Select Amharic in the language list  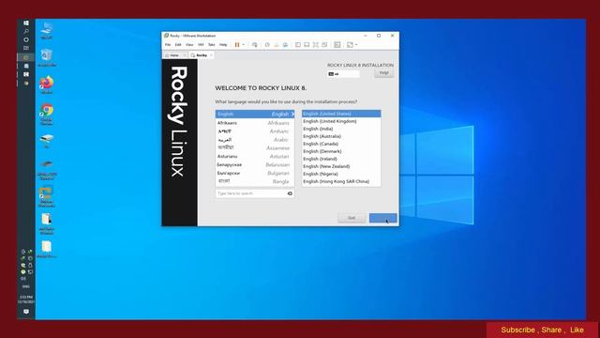point(255,131)
